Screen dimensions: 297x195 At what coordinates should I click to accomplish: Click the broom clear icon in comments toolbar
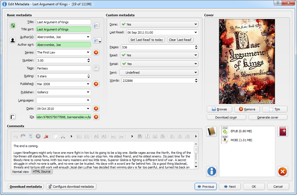tap(46, 136)
